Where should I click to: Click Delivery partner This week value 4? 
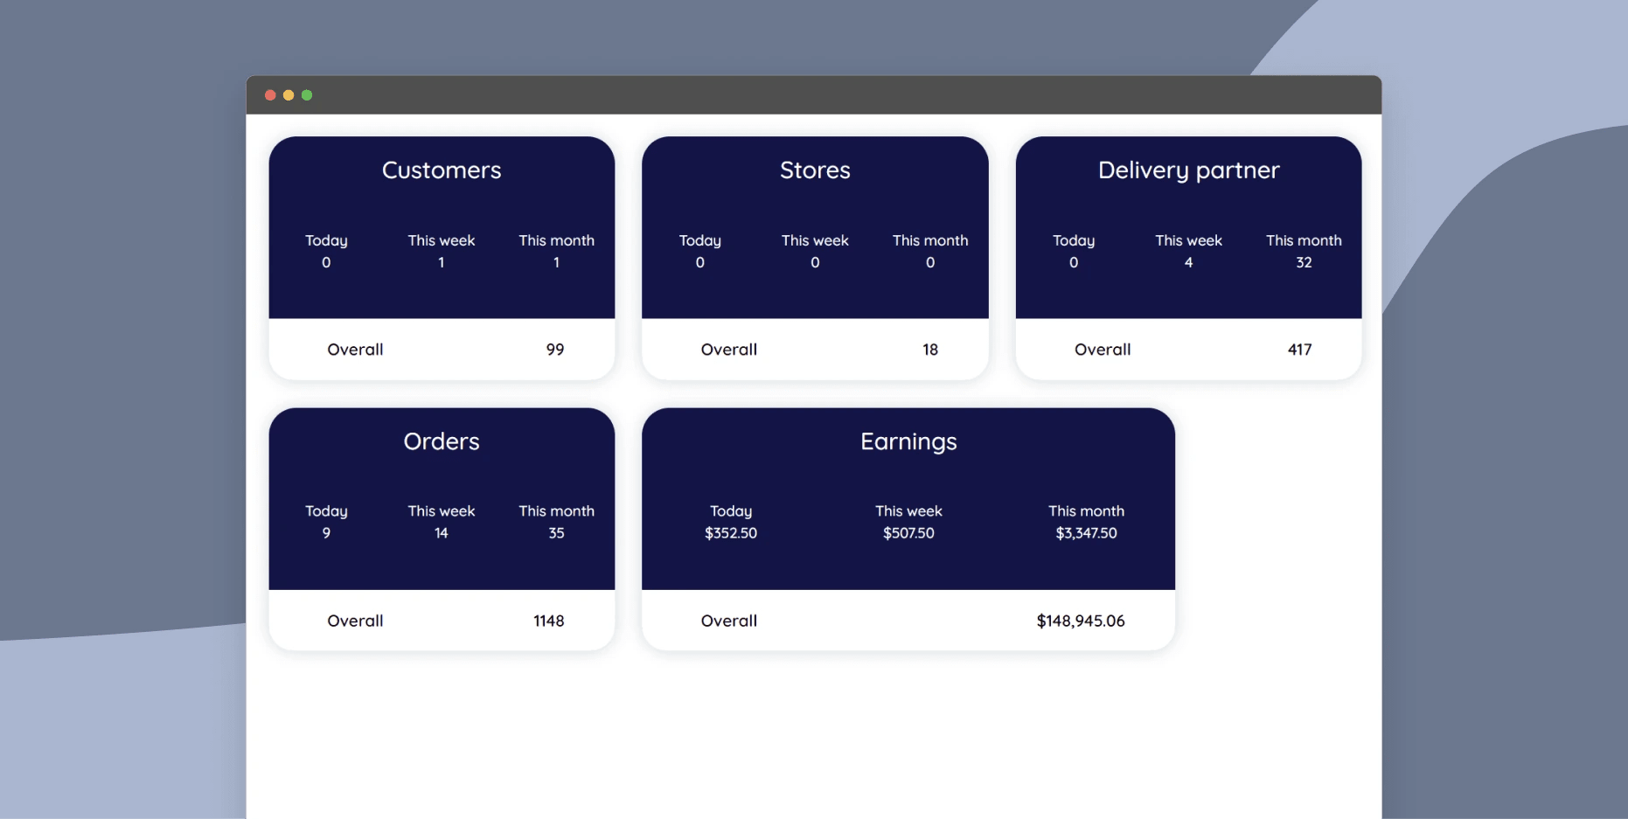click(1188, 262)
